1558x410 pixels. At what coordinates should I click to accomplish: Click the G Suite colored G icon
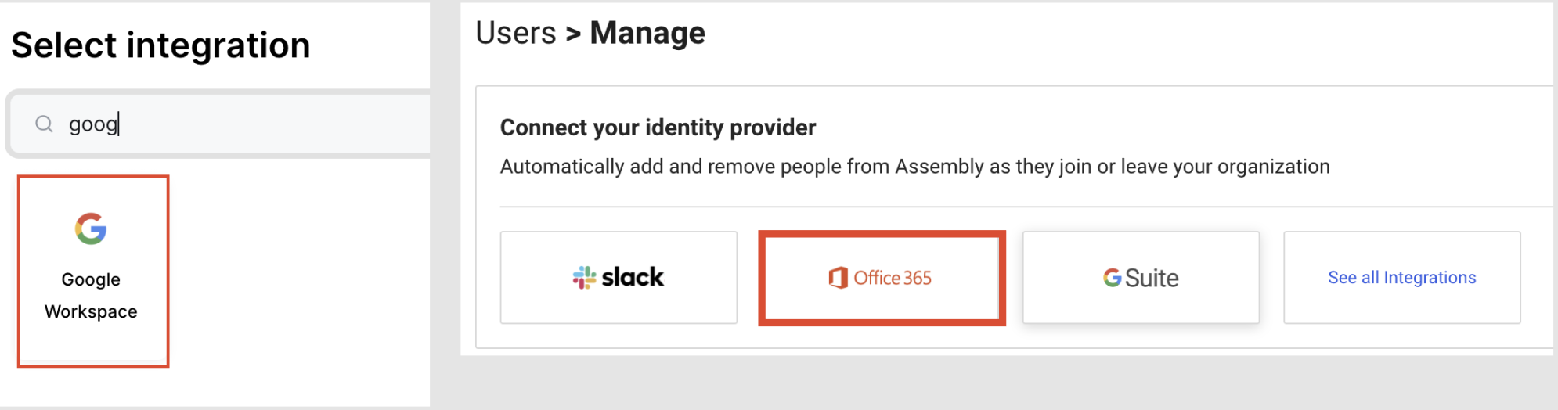click(x=1112, y=278)
